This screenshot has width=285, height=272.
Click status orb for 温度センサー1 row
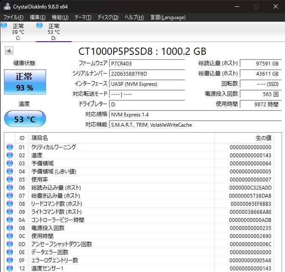(10, 268)
